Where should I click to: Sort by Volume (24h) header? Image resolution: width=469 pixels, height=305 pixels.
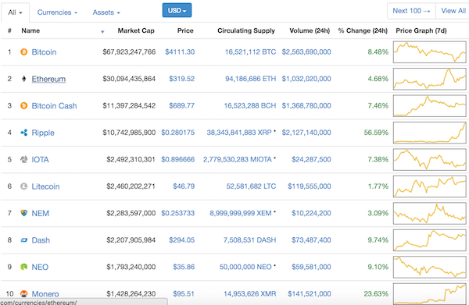310,30
